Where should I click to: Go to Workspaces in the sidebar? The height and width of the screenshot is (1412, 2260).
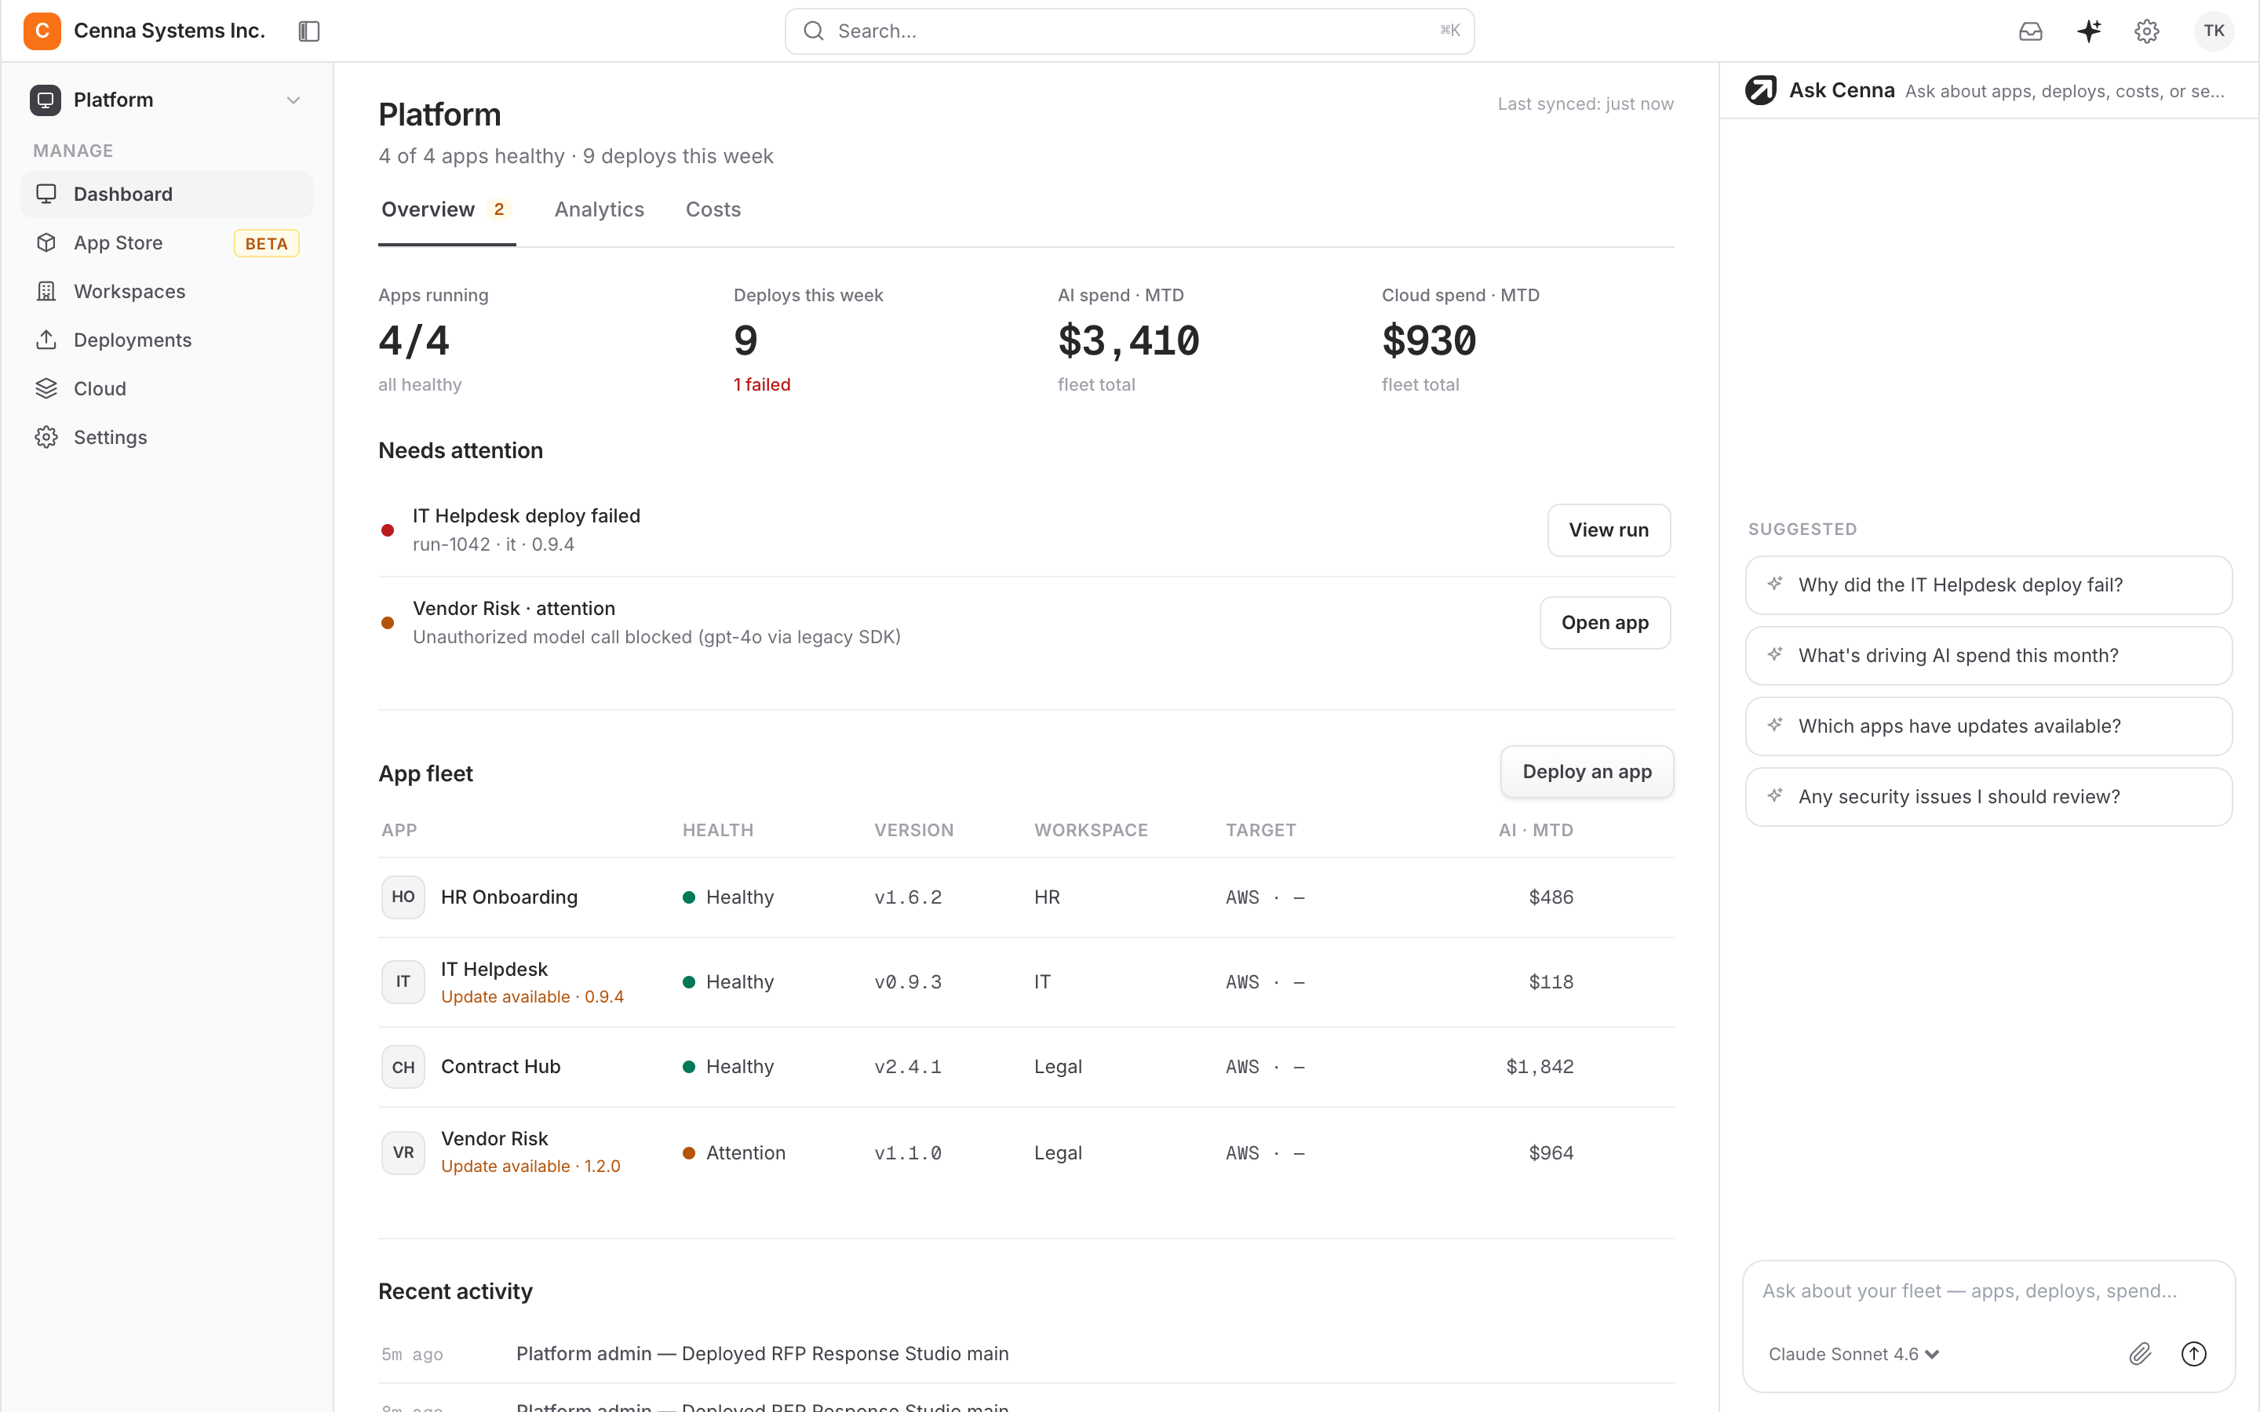click(167, 291)
